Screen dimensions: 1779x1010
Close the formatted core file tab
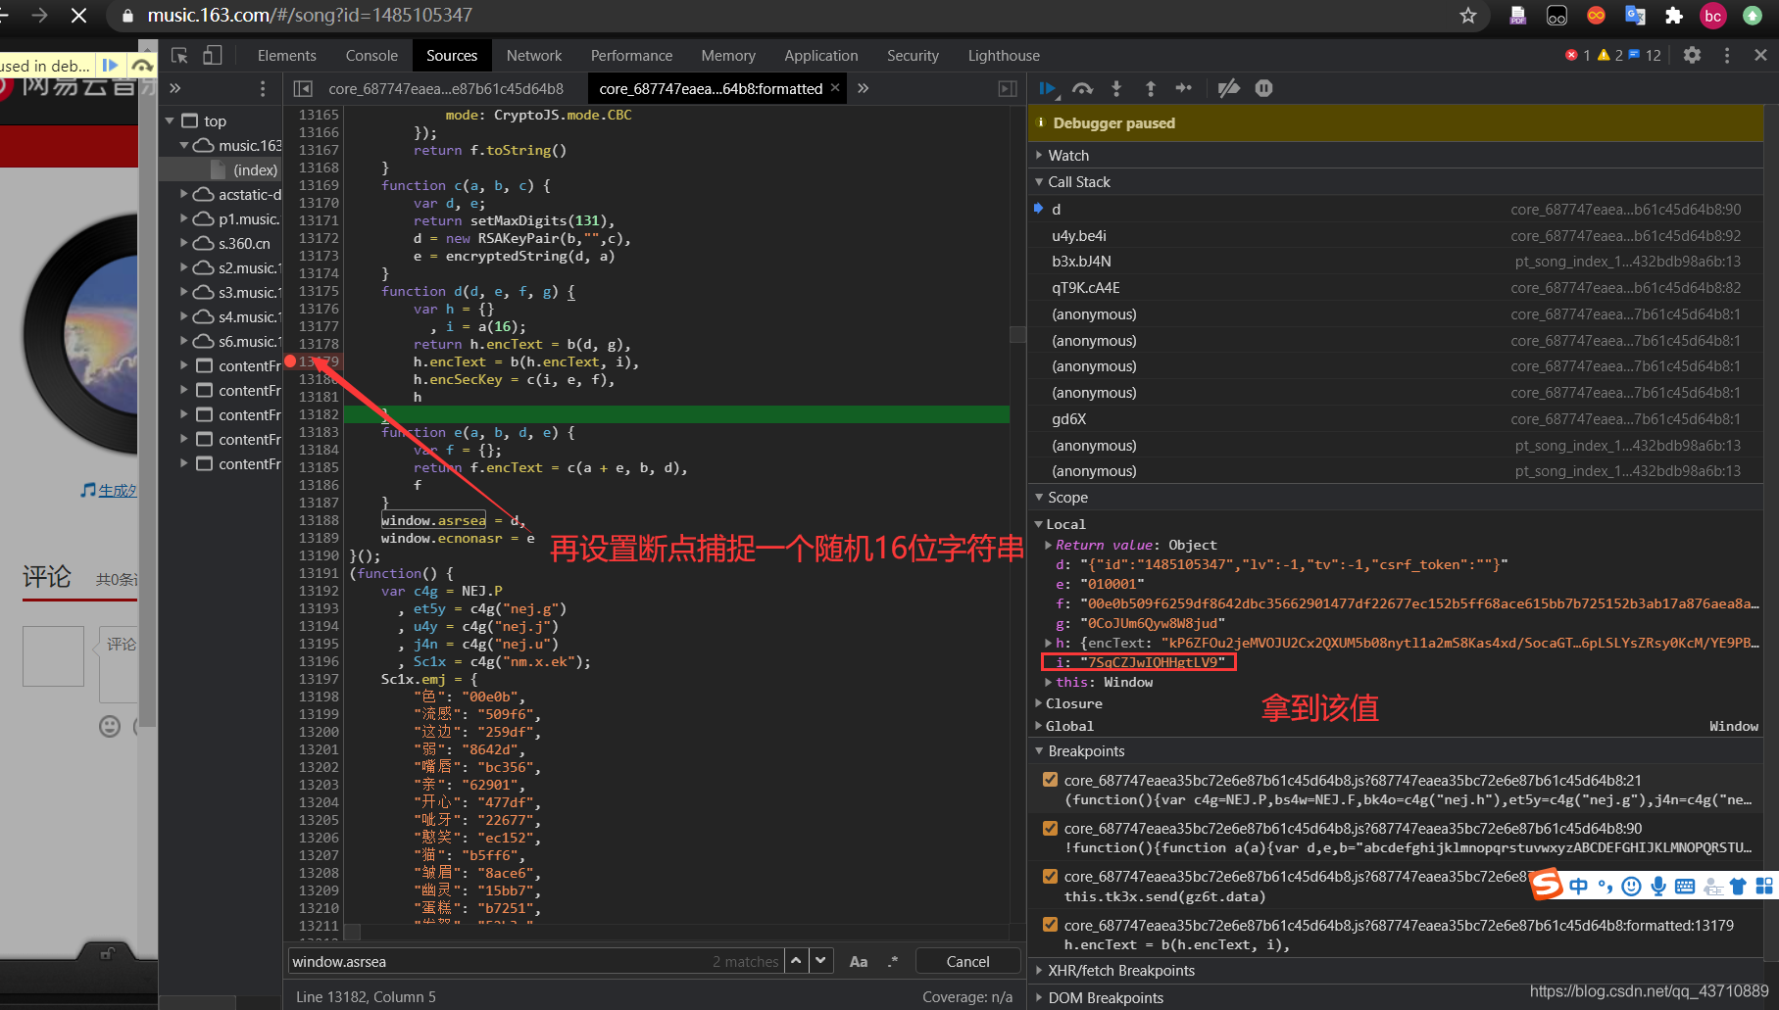835,87
